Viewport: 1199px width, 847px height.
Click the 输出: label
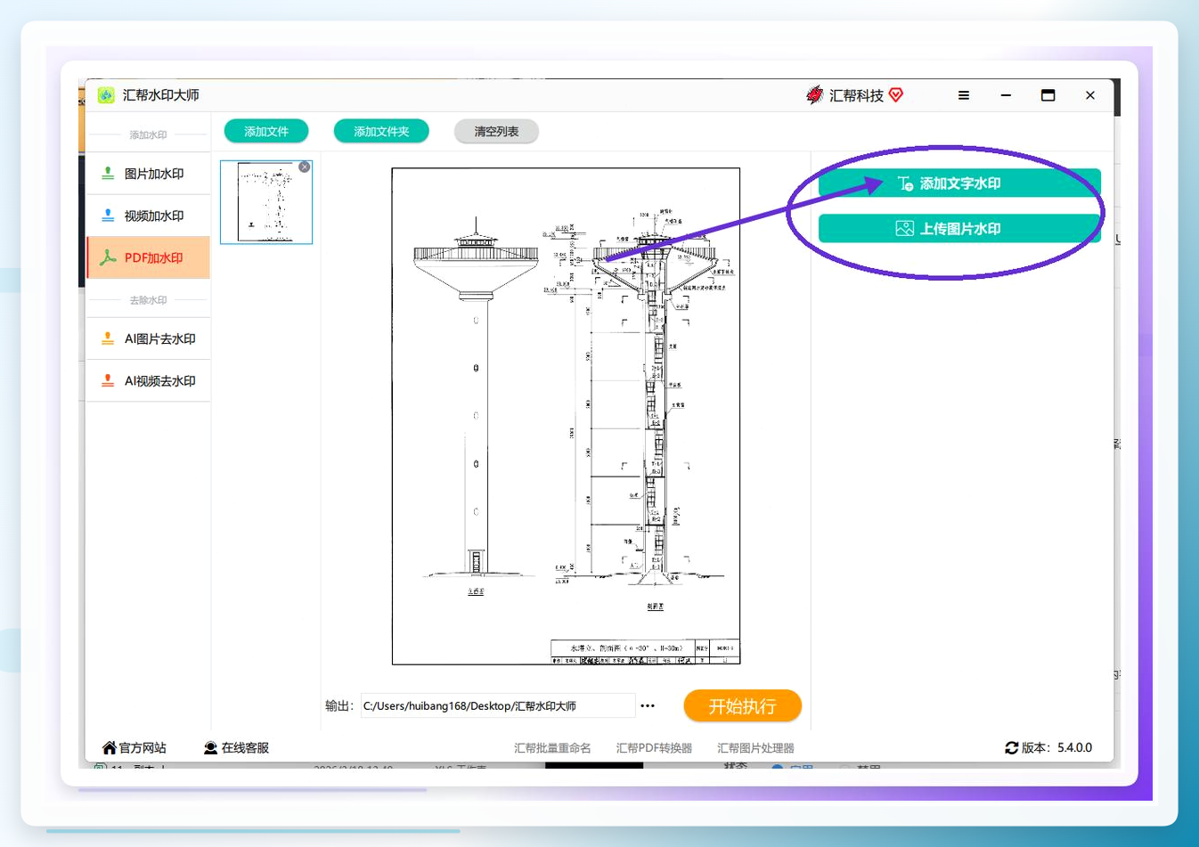338,706
